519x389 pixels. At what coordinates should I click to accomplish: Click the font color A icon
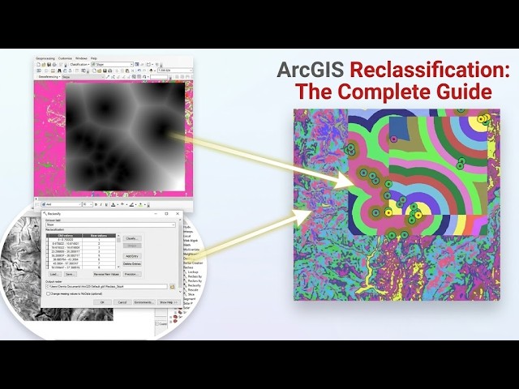coord(114,204)
